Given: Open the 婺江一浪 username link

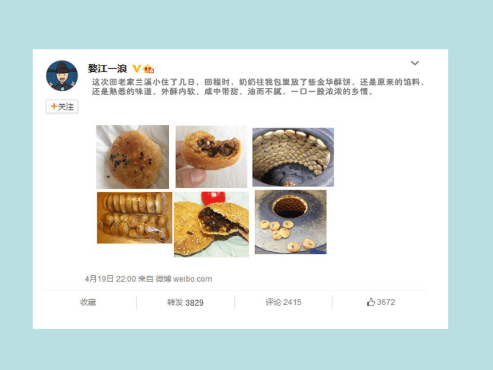Looking at the screenshot, I should (x=107, y=69).
